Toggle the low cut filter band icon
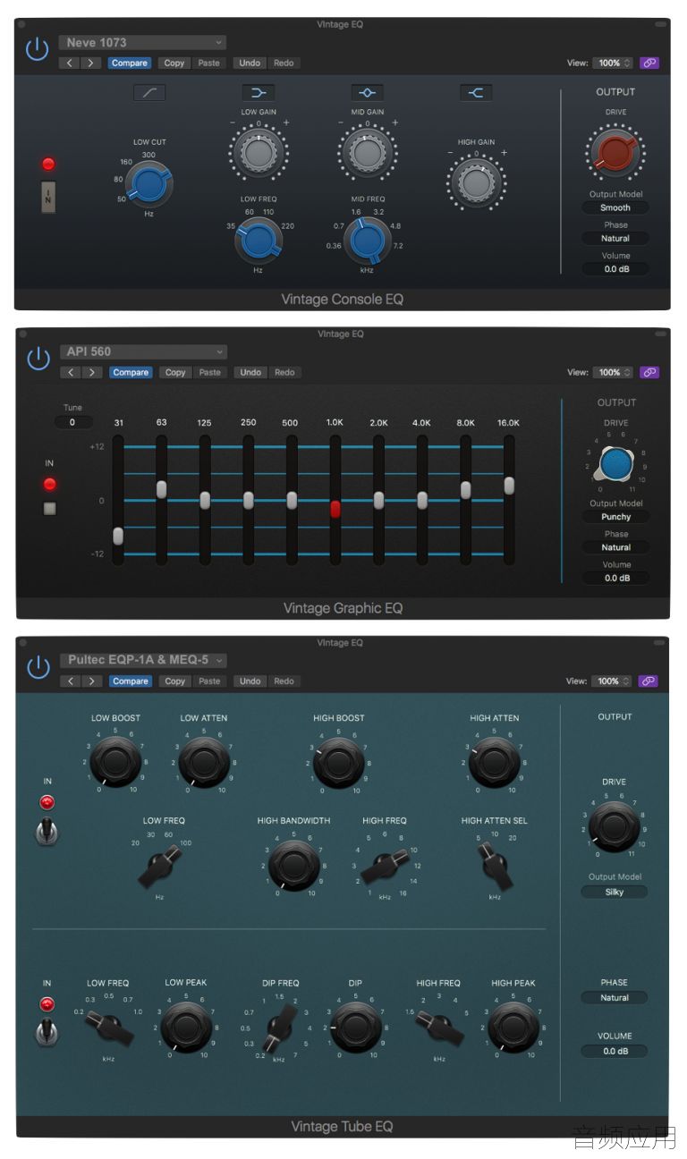687x1159 pixels. [149, 93]
